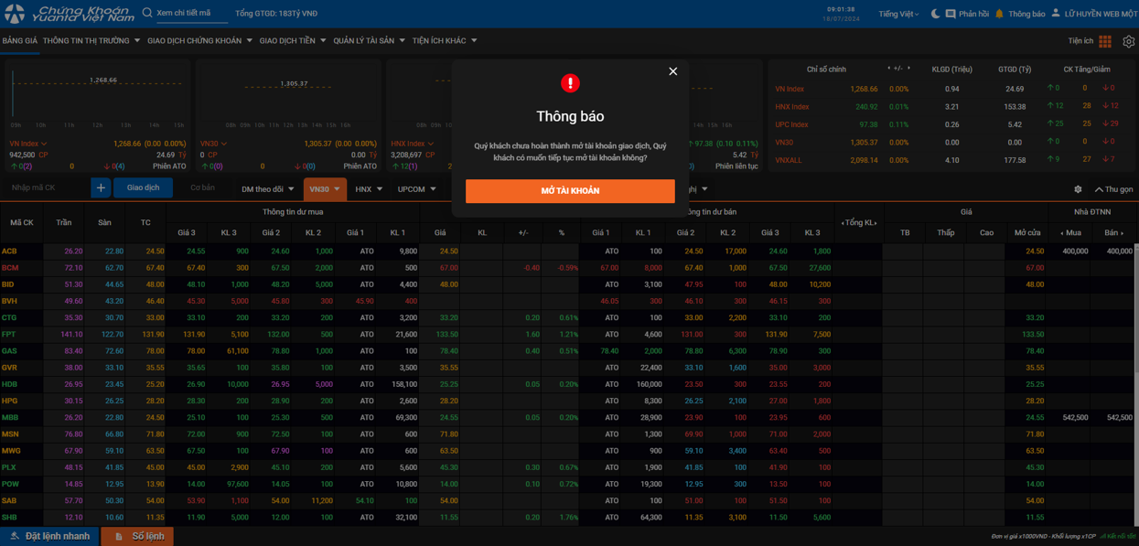Open the Phản hồi feedback chat icon
The width and height of the screenshot is (1139, 546).
(x=951, y=14)
